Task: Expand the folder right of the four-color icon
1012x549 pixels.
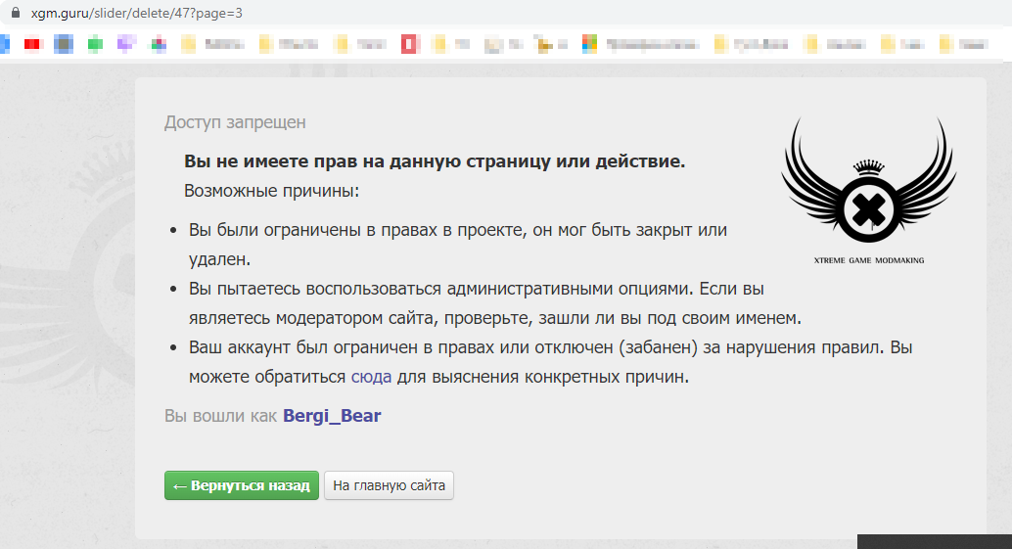Action: 721,44
